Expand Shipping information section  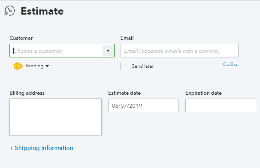click(42, 148)
